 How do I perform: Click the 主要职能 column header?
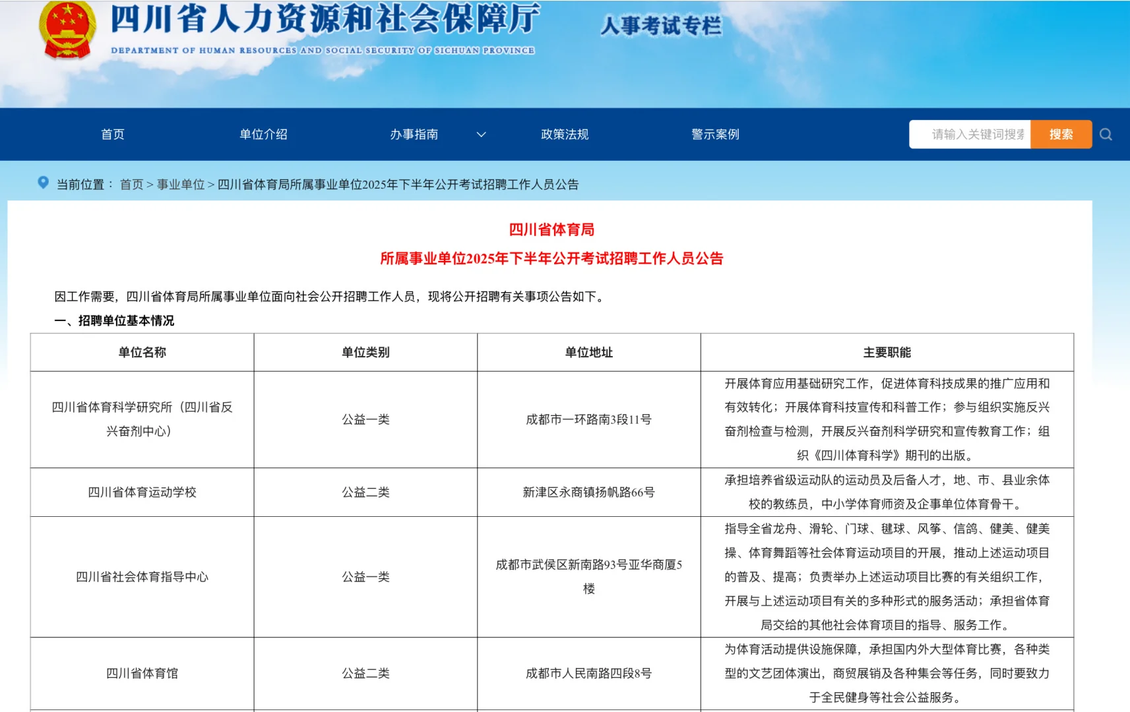(x=887, y=352)
